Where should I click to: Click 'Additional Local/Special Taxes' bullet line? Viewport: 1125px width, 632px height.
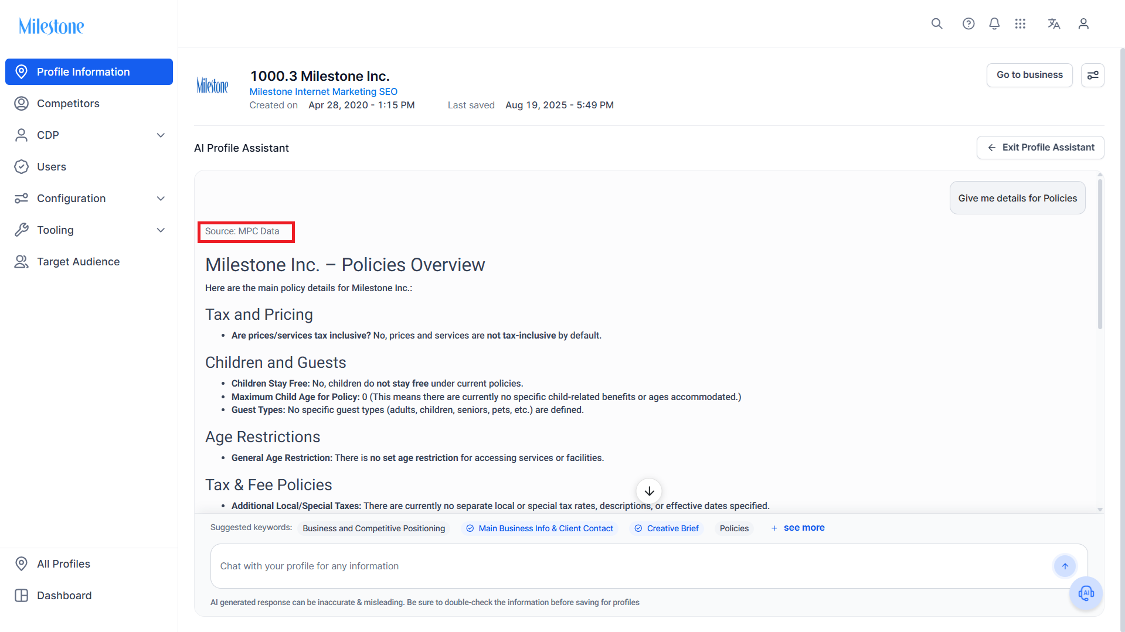click(500, 506)
